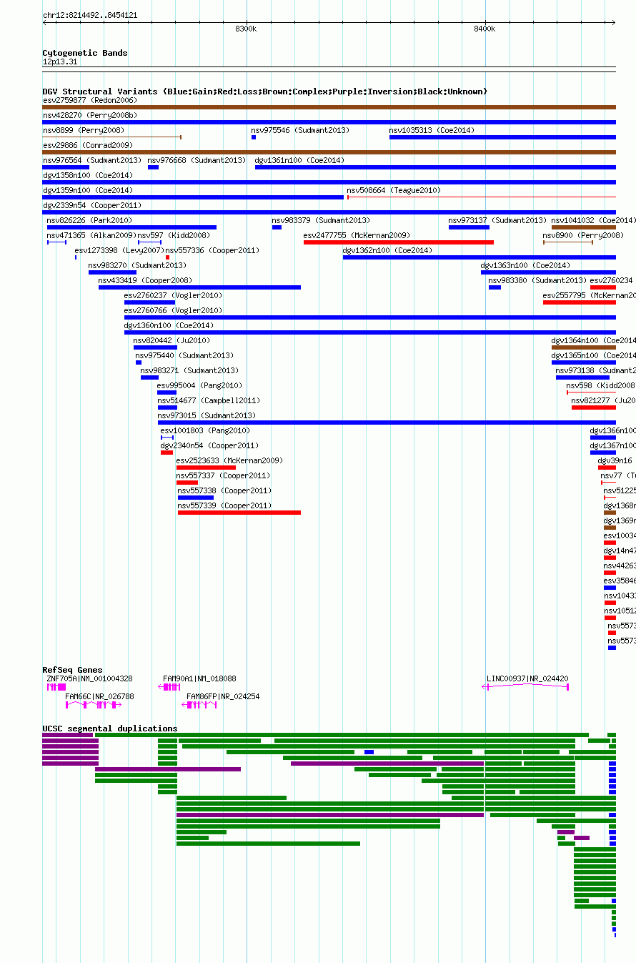Click the 12p13.31 cytogenetic band
636x963 pixels.
tap(329, 69)
